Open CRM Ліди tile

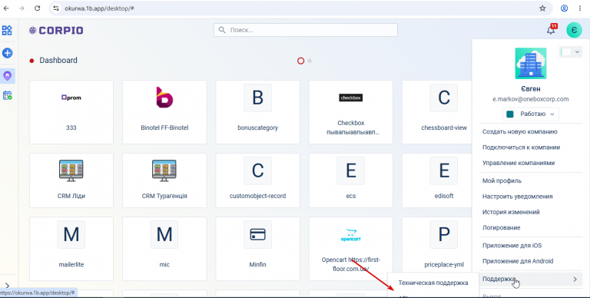coord(71,180)
